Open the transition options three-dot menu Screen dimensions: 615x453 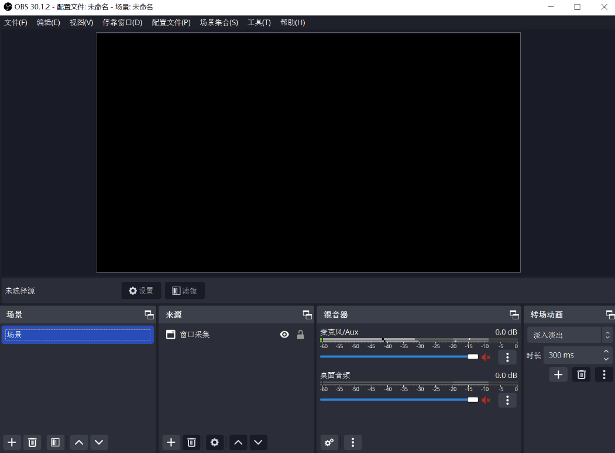[x=604, y=374]
